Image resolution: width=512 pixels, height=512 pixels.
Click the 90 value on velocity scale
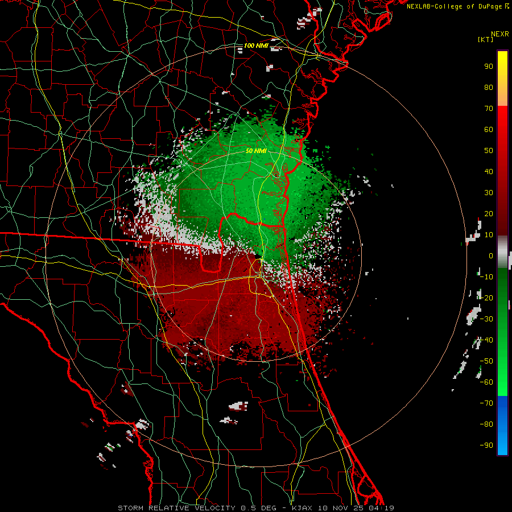pos(489,67)
